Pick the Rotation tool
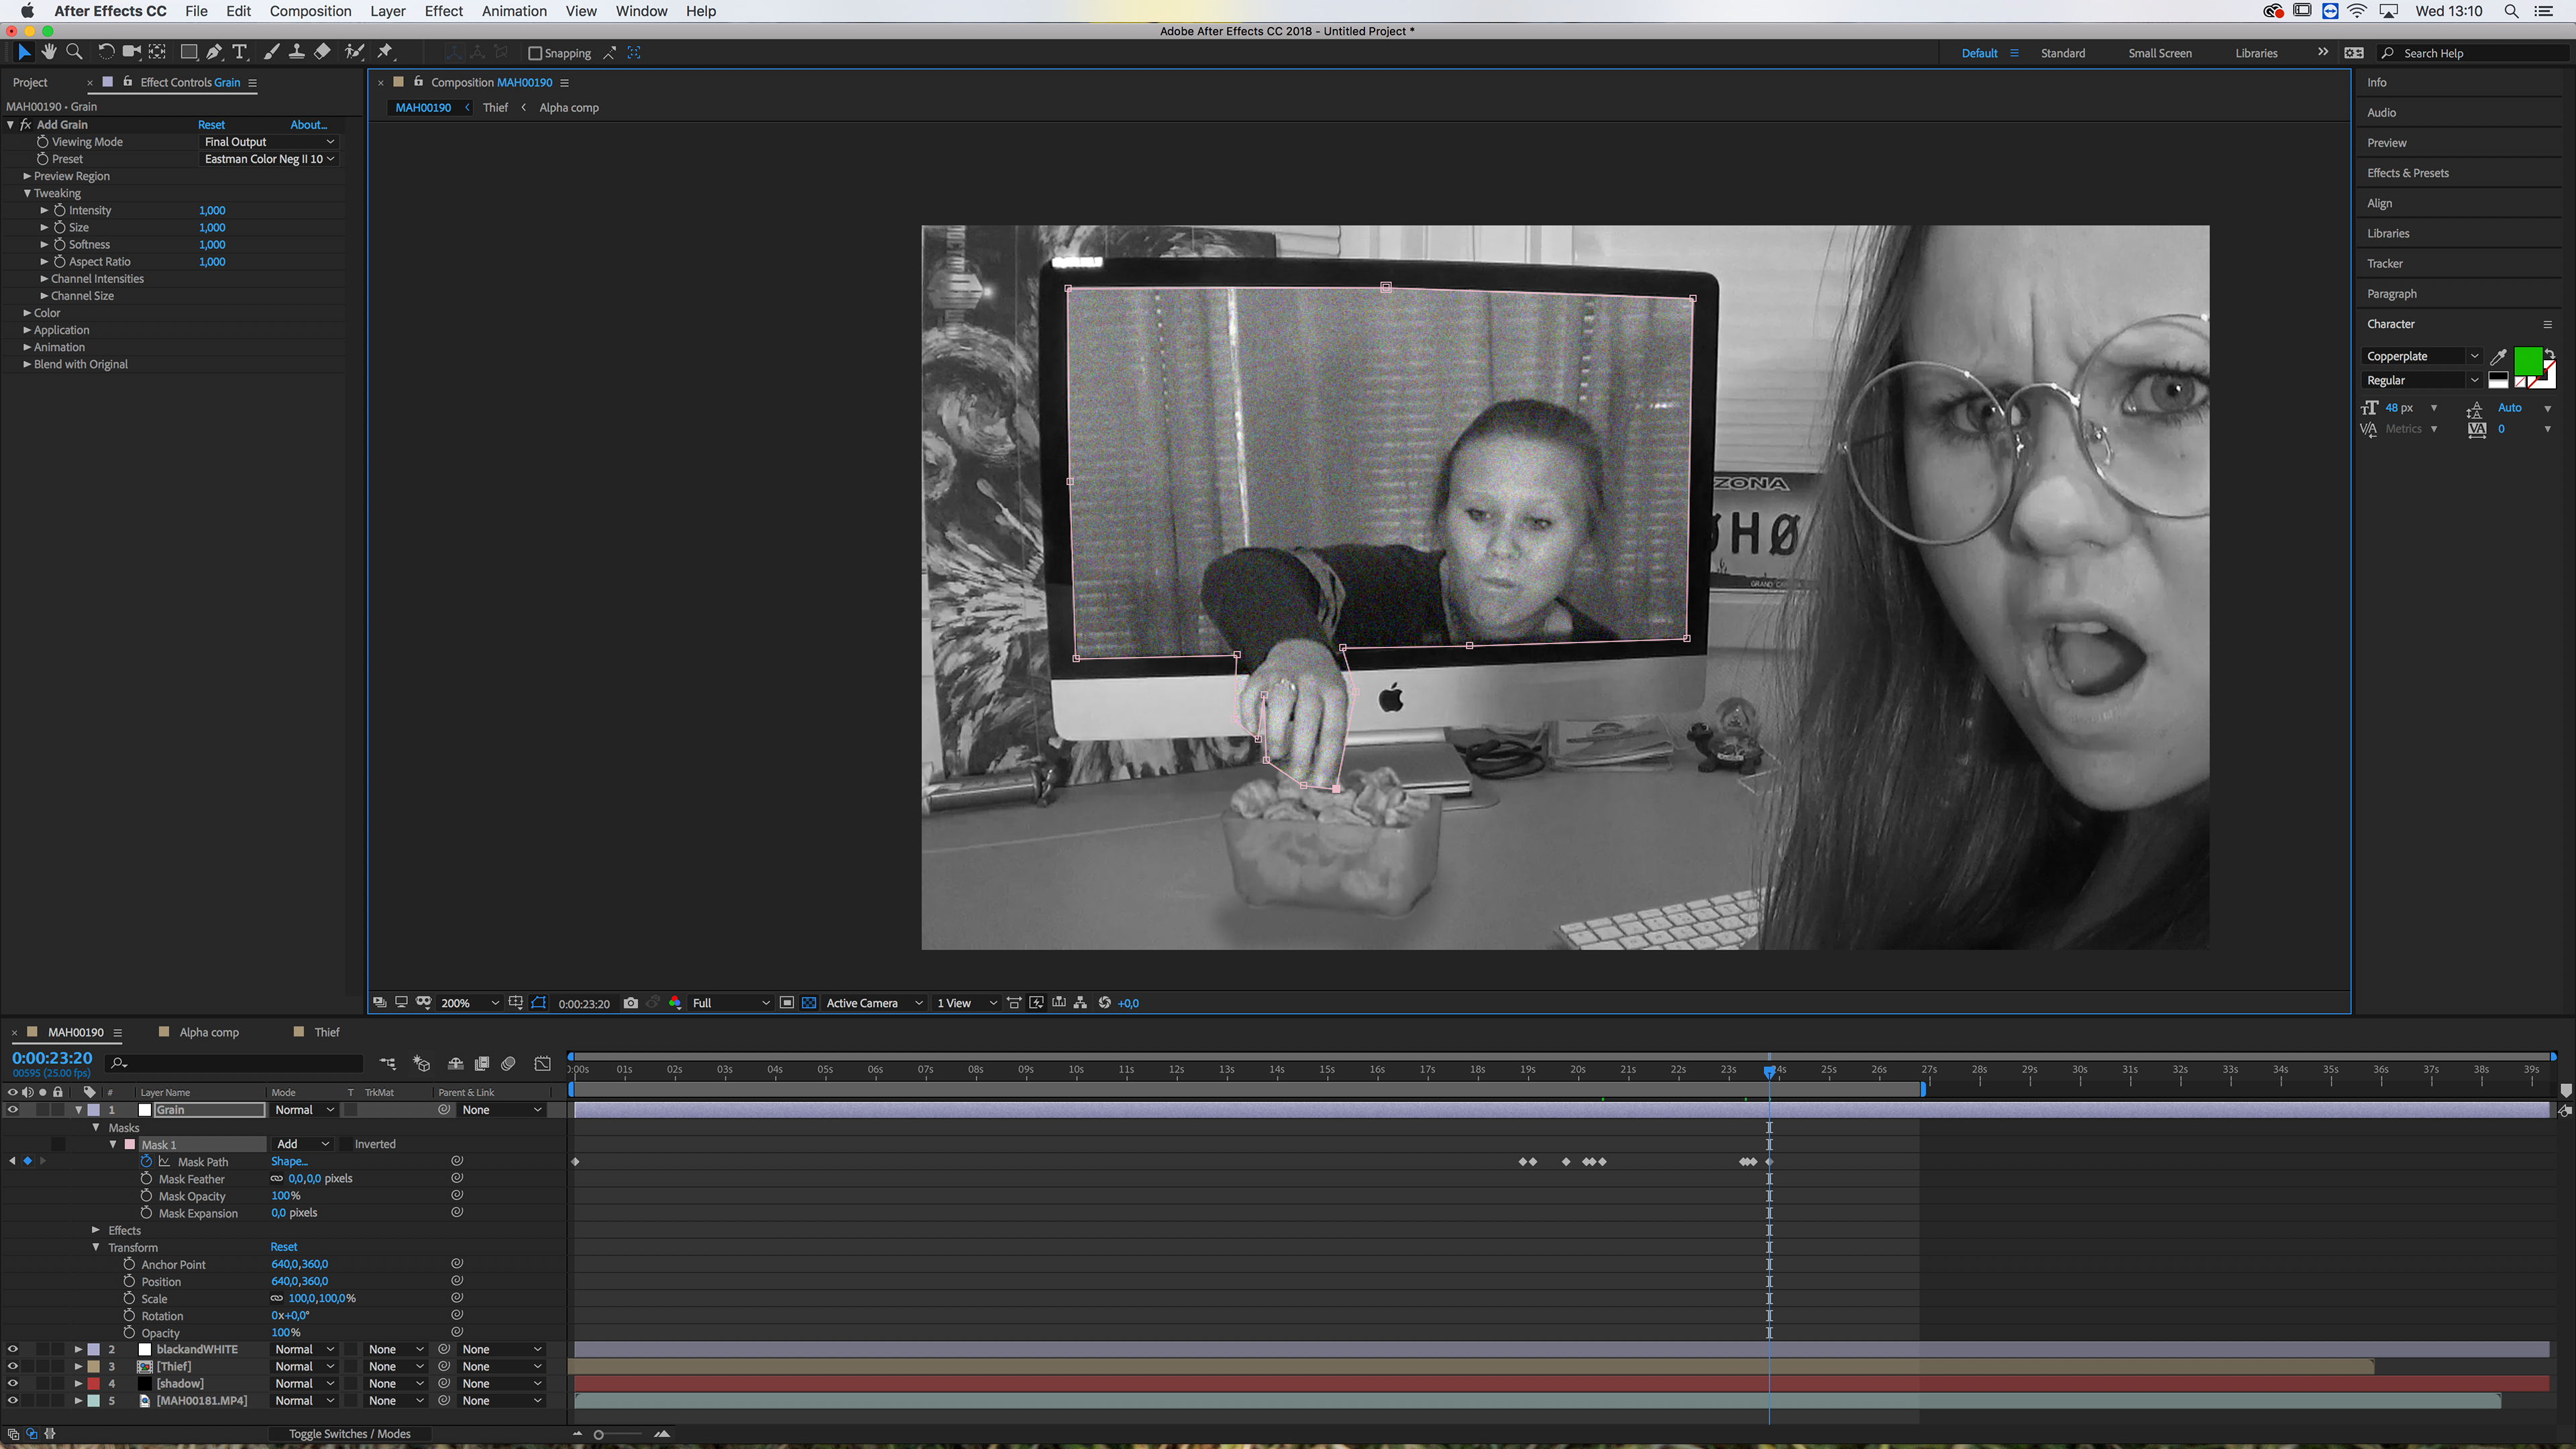Viewport: 2576px width, 1449px height. (106, 52)
